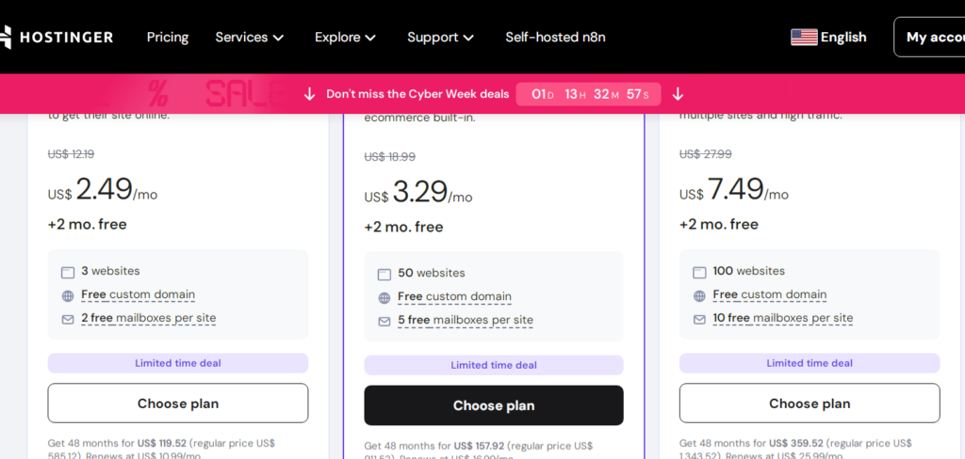Screen dimensions: 965x459
Task: Click the envelope icon next to 2 free mailboxes
Action: click(68, 319)
